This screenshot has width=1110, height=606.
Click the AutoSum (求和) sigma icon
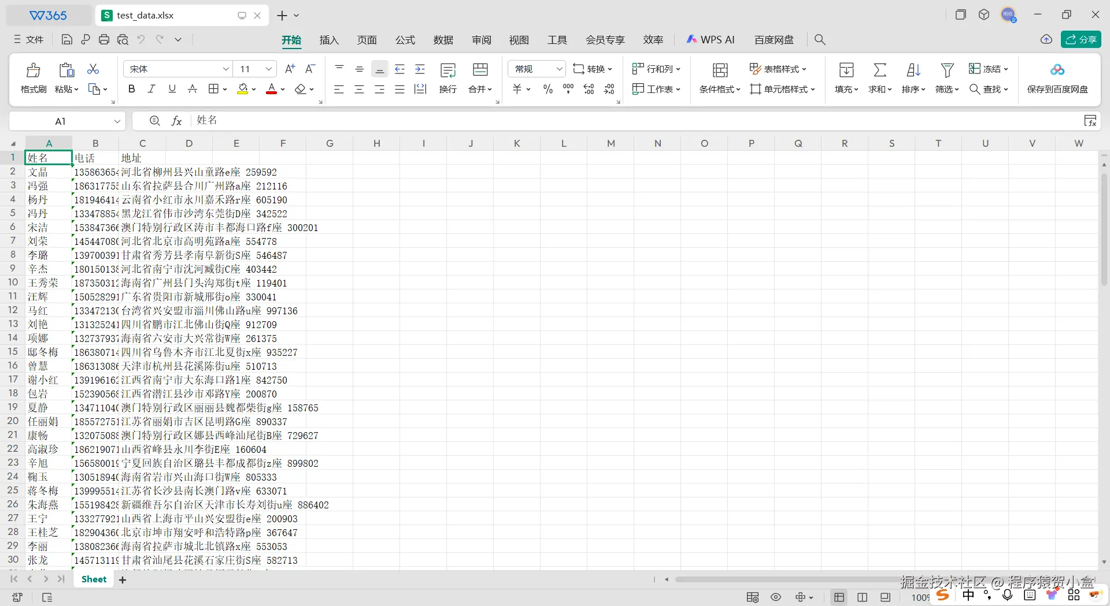[x=880, y=70]
